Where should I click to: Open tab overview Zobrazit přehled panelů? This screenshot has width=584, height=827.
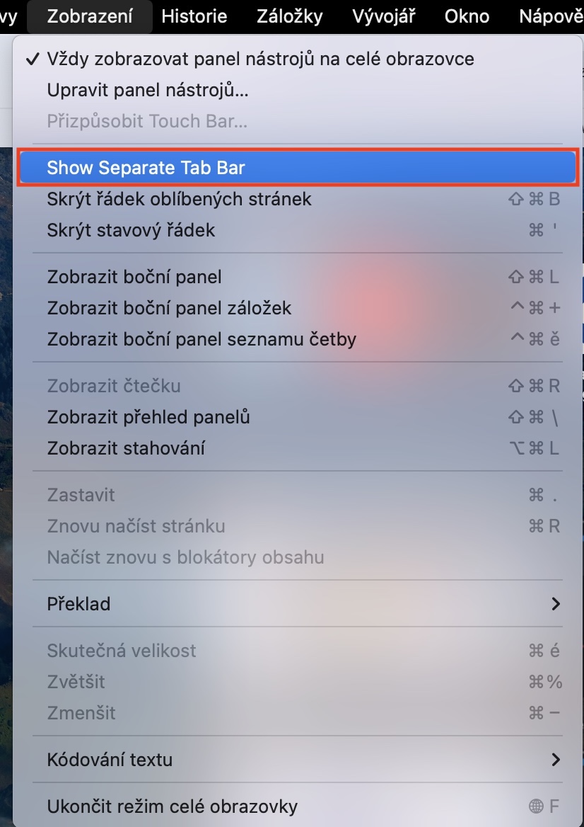tap(148, 417)
